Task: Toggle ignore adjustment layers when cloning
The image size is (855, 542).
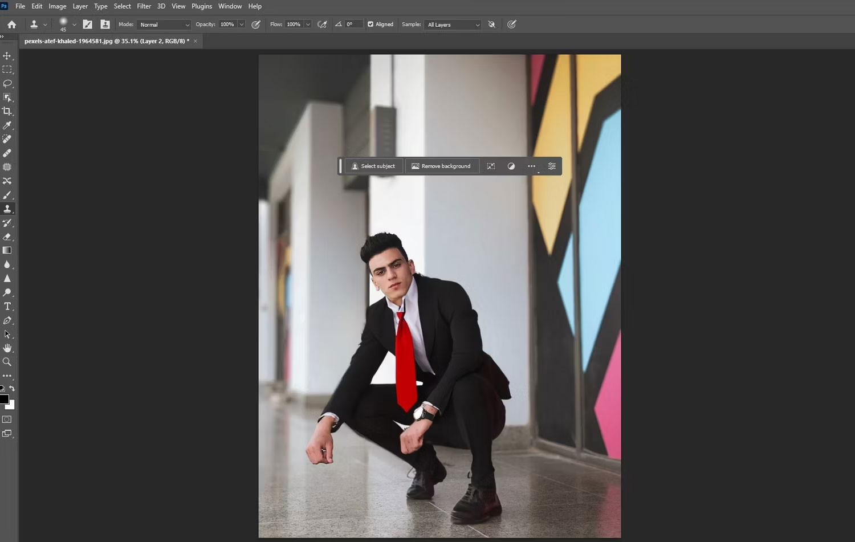Action: 491,25
